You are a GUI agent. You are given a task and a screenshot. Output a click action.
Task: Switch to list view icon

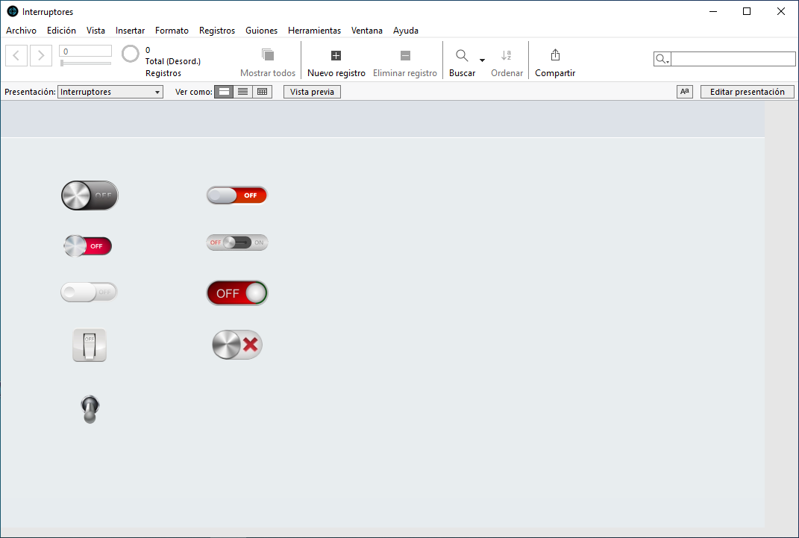[x=242, y=92]
